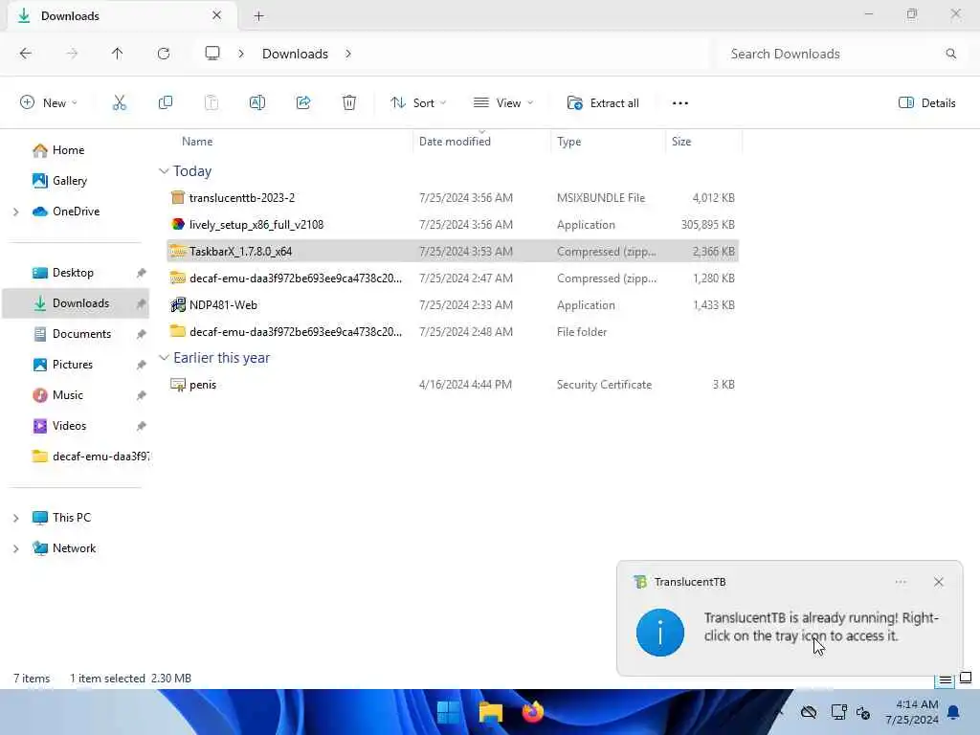Click the This PC monitor icon in address bar
Viewport: 980px width, 735px height.
[x=212, y=54]
